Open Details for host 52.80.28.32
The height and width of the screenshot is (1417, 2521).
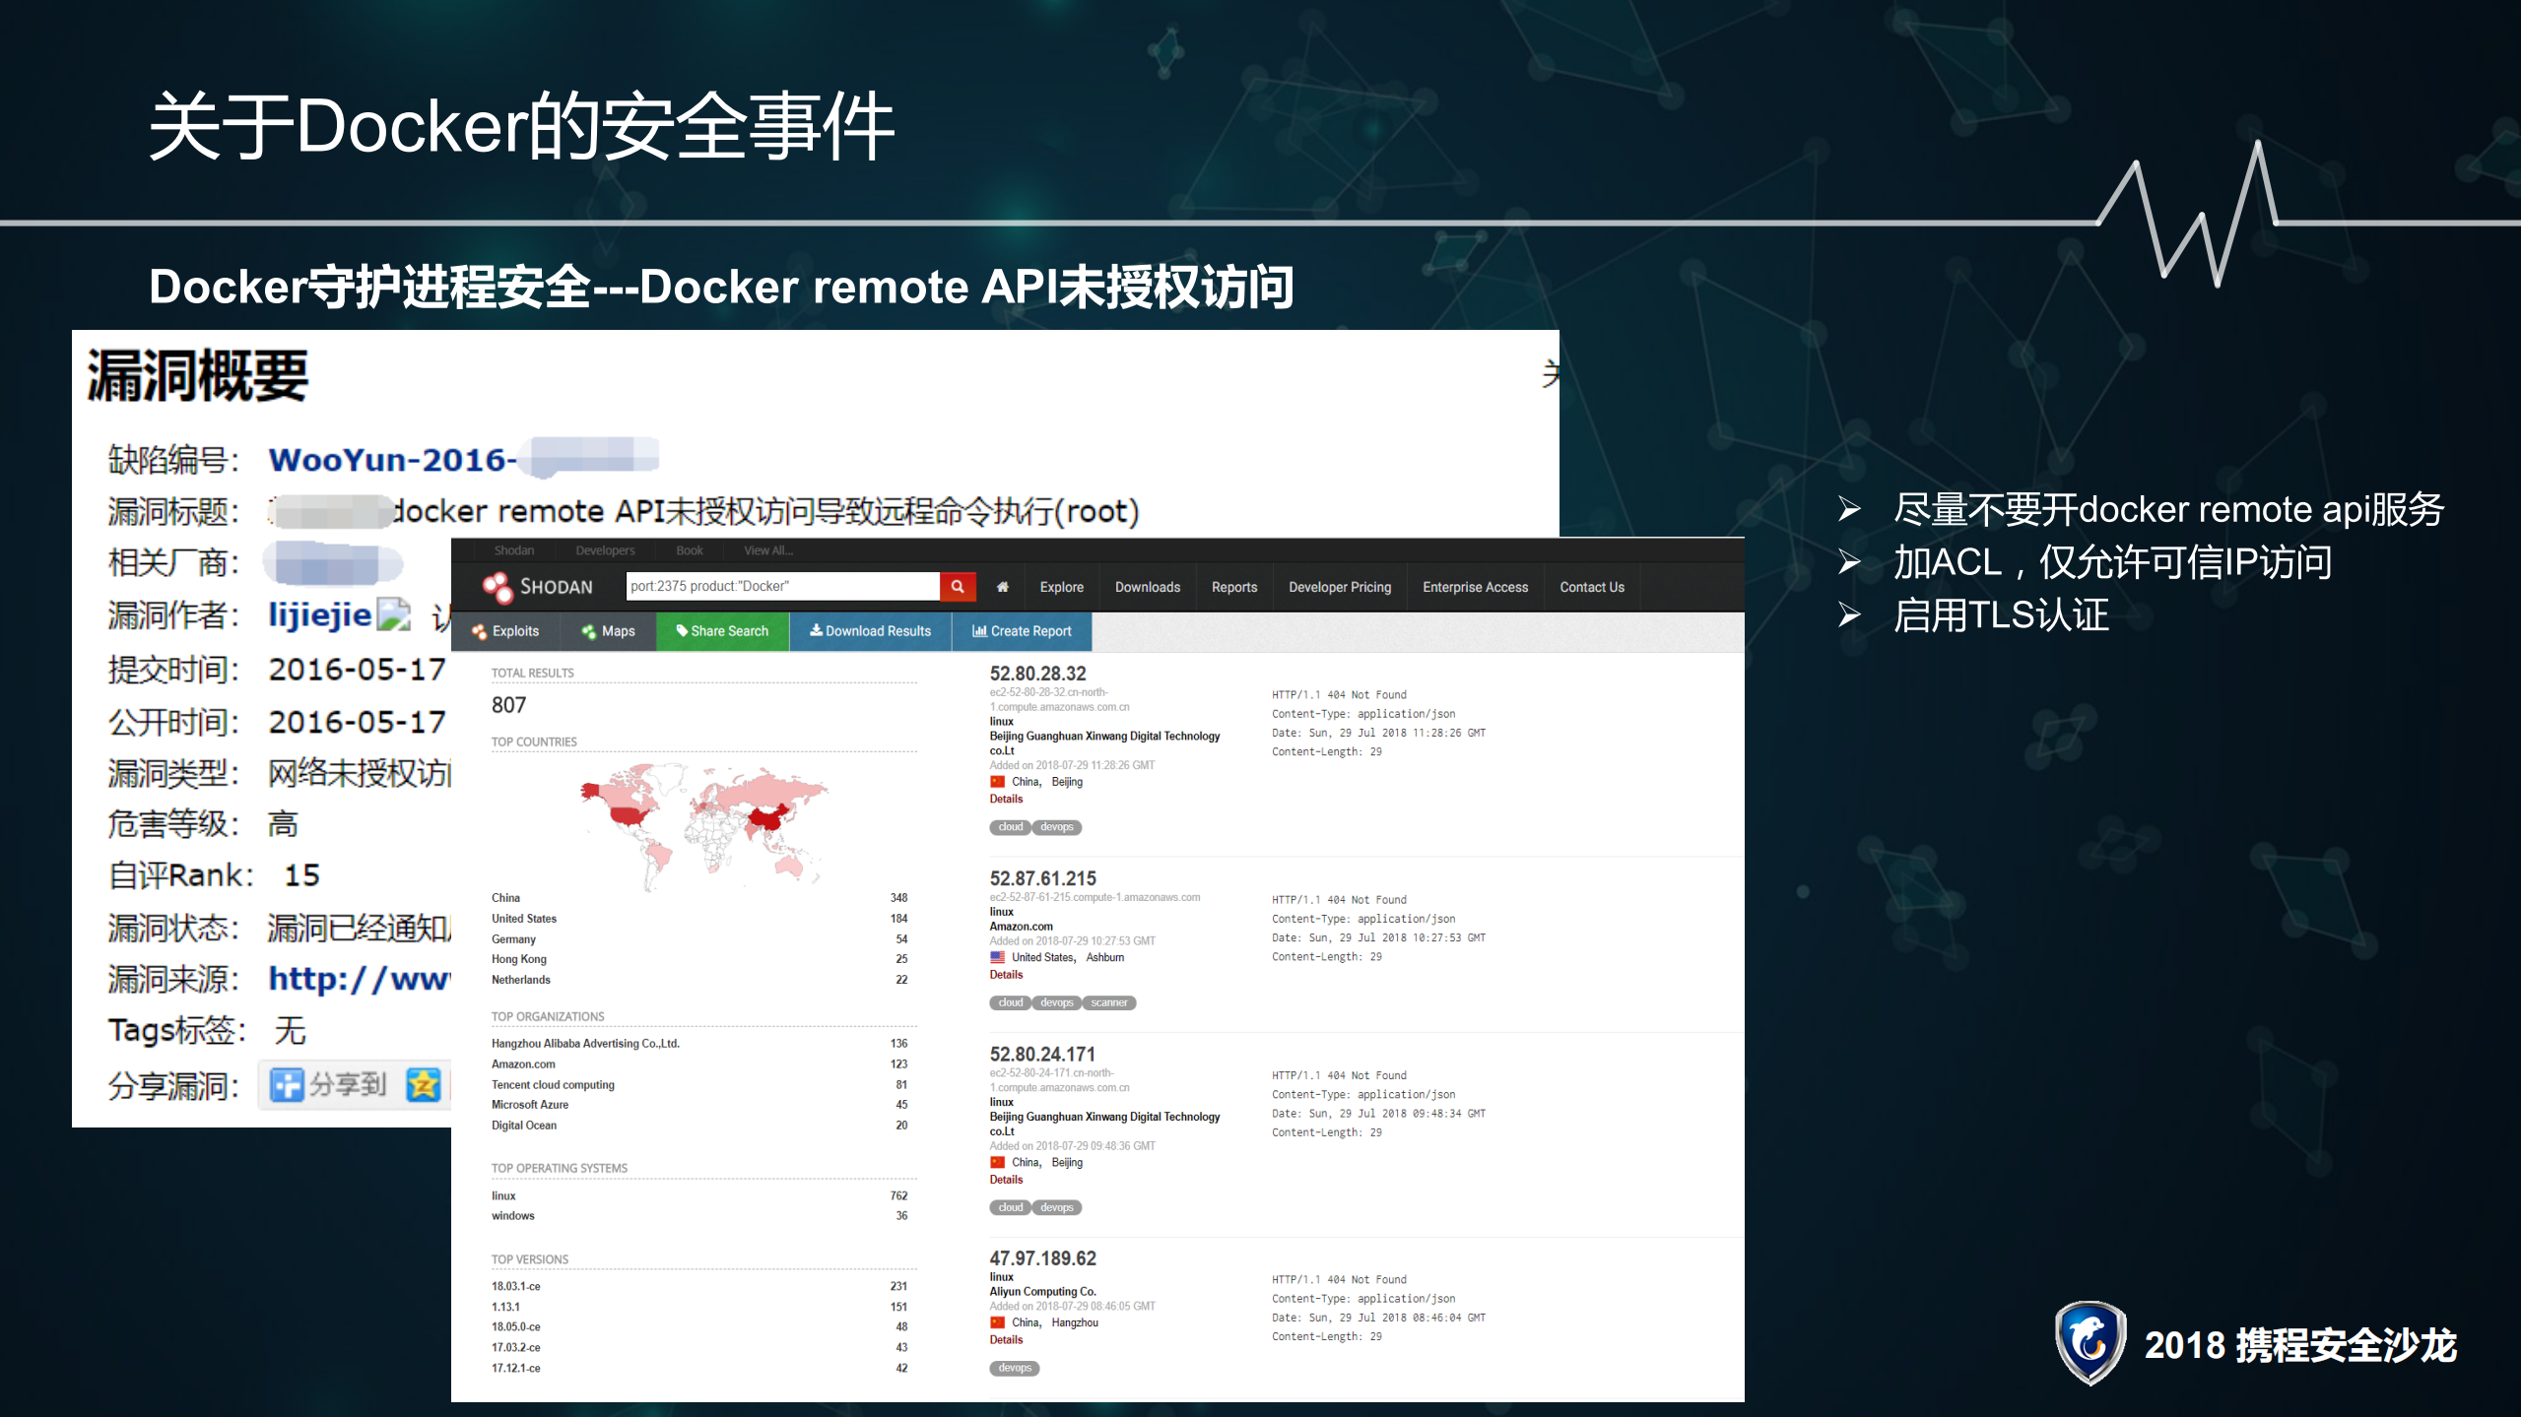coord(1005,799)
